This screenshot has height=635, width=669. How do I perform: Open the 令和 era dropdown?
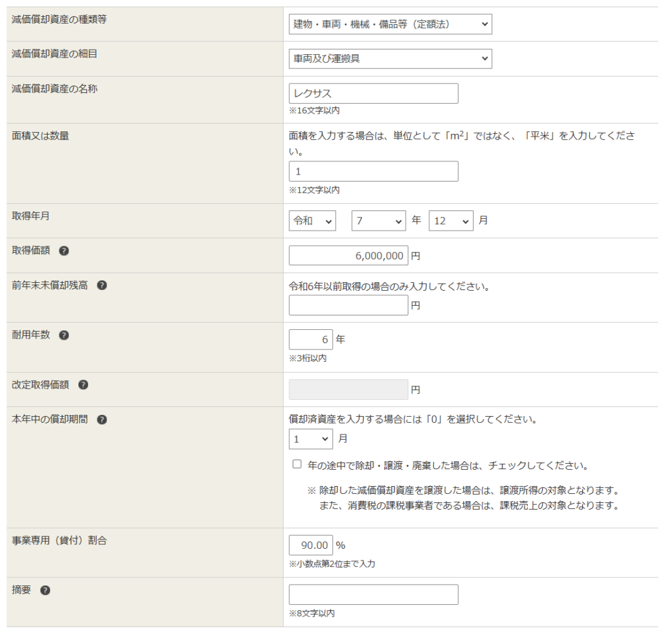pos(312,221)
